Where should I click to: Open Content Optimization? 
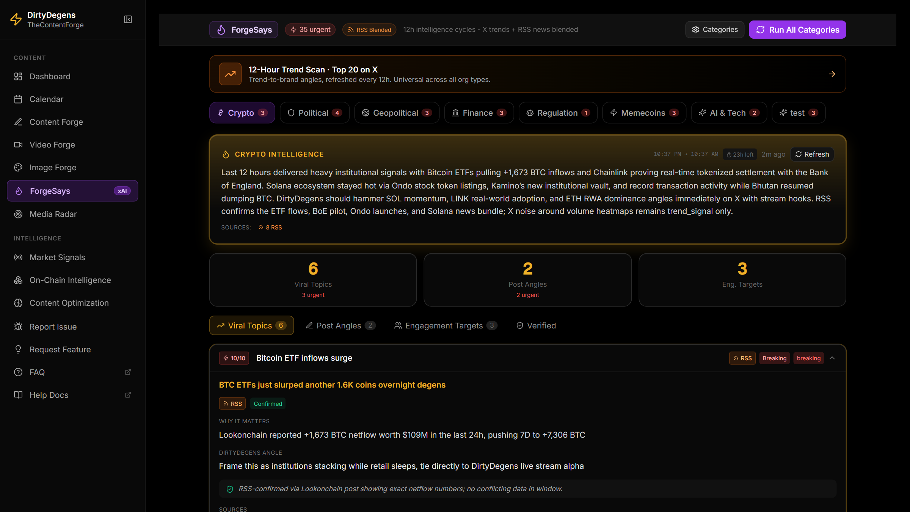[72, 303]
